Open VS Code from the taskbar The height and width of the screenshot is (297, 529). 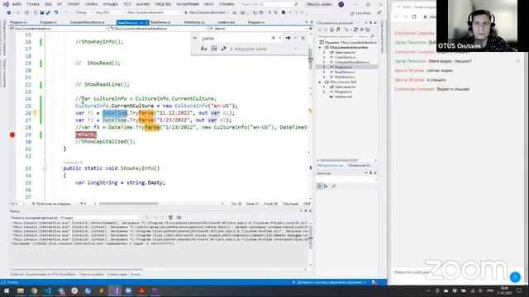(48, 290)
